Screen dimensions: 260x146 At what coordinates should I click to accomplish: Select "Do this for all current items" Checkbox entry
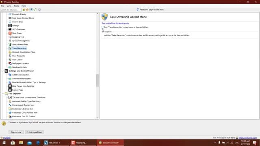29,97
